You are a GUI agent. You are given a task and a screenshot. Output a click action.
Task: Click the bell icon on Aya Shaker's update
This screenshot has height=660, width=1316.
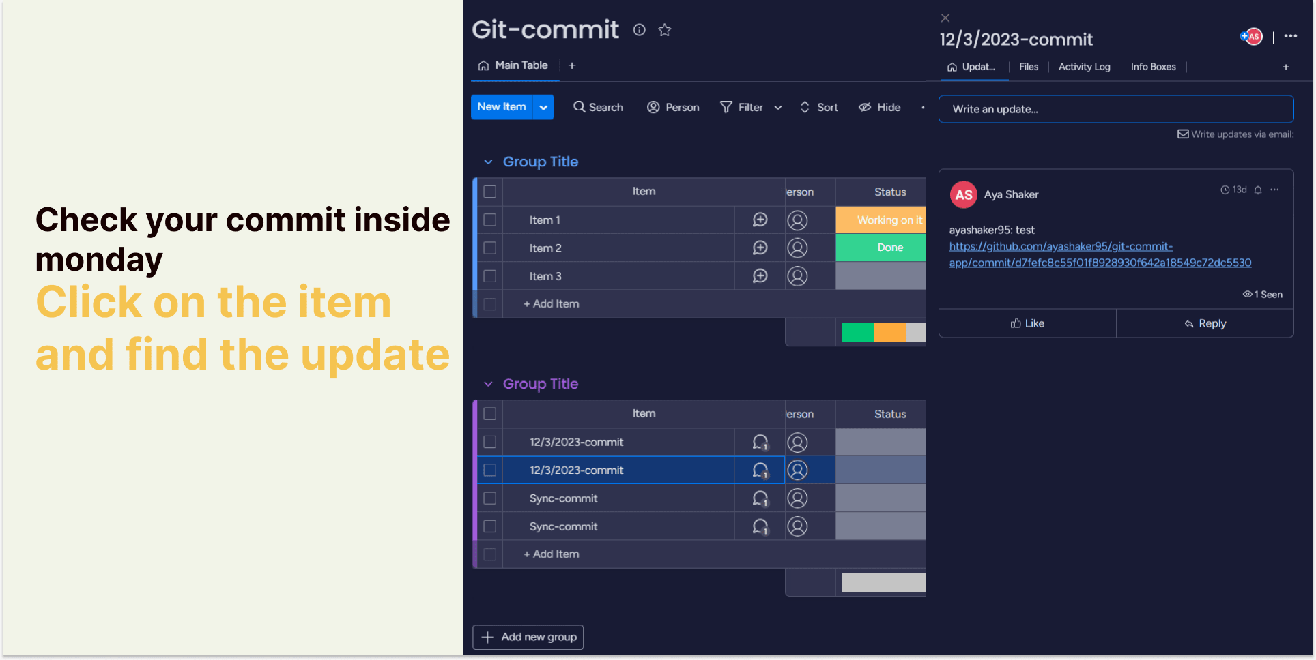coord(1258,190)
